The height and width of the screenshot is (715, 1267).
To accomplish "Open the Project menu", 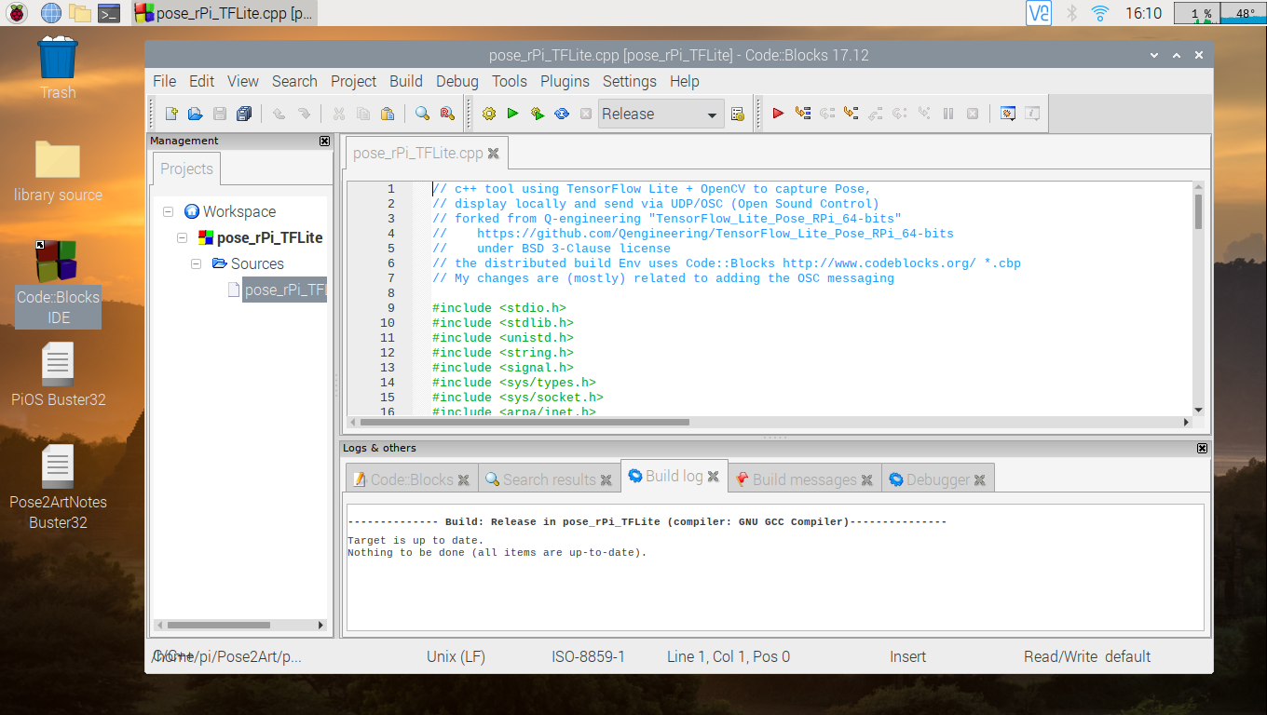I will coord(354,81).
